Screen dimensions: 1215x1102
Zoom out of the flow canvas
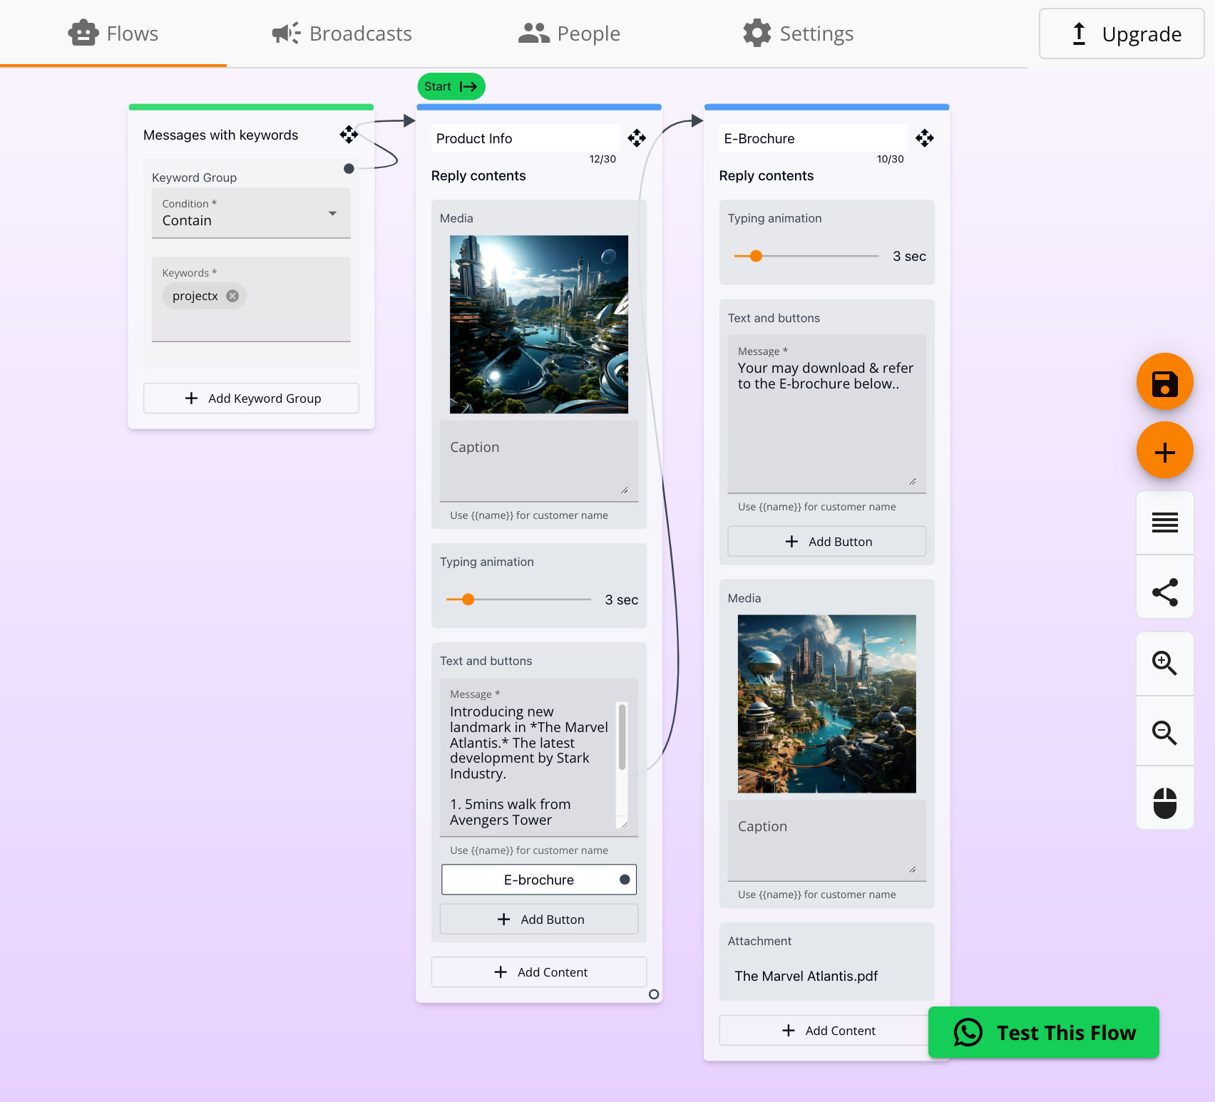[1164, 732]
